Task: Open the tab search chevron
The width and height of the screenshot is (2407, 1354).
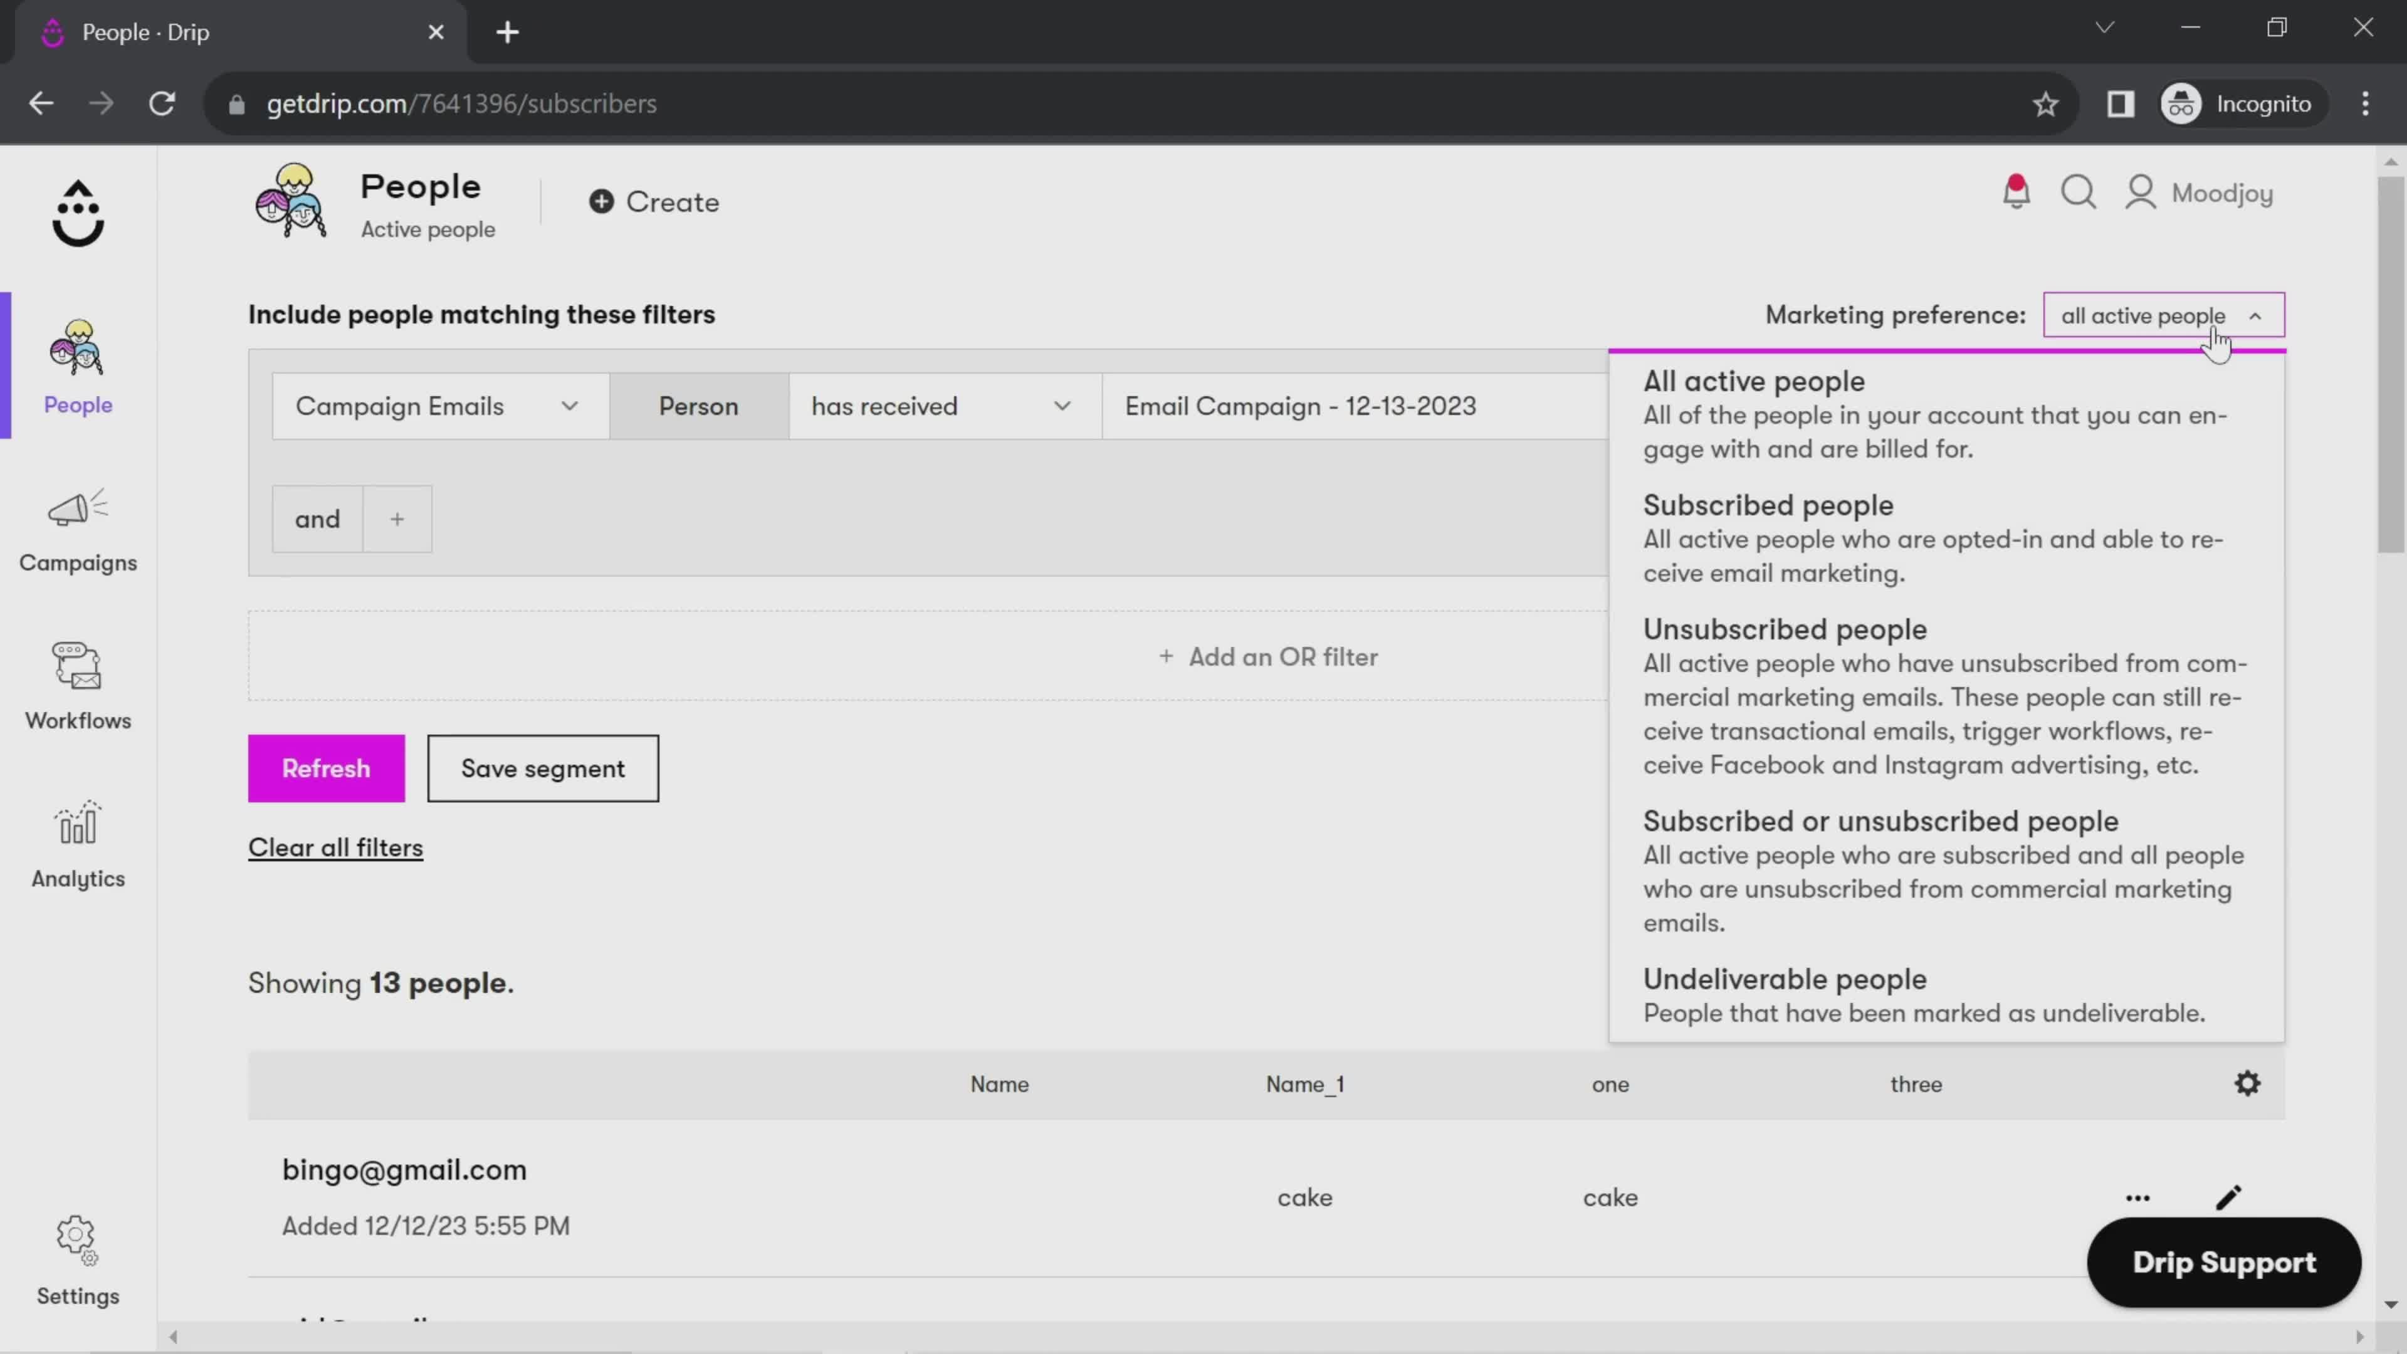Action: 2104,28
